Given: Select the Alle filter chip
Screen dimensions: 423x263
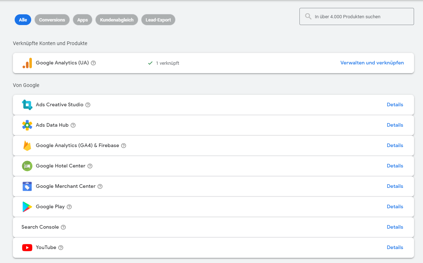Looking at the screenshot, I should [23, 20].
